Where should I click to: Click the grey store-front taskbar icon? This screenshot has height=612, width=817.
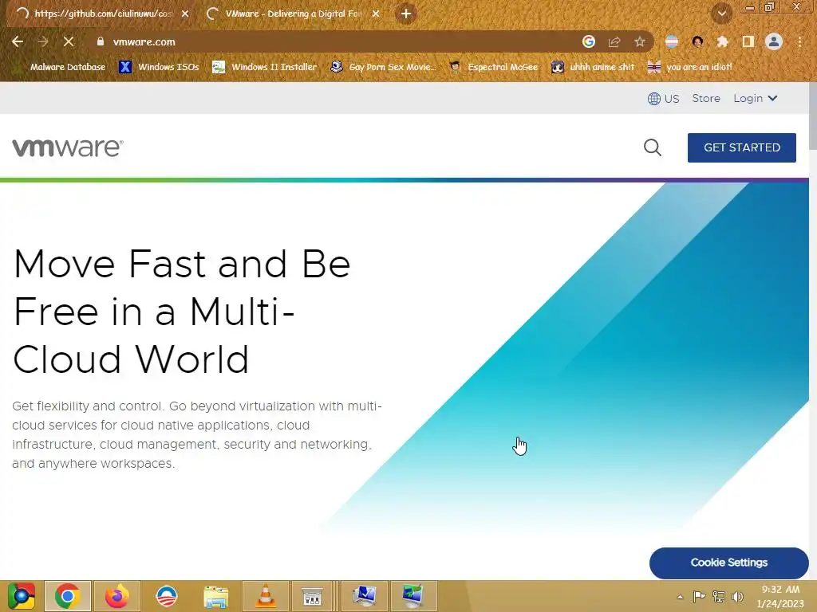(x=312, y=596)
